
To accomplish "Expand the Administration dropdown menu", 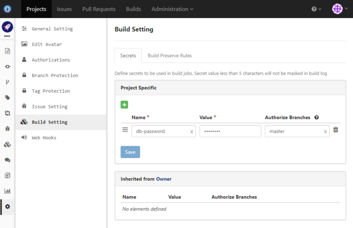I will coord(172,9).
